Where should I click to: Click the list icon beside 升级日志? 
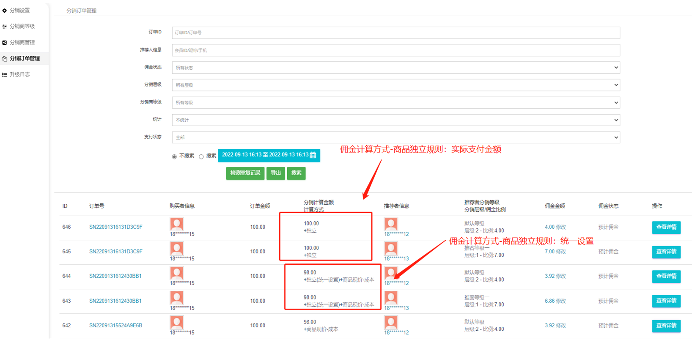point(5,75)
